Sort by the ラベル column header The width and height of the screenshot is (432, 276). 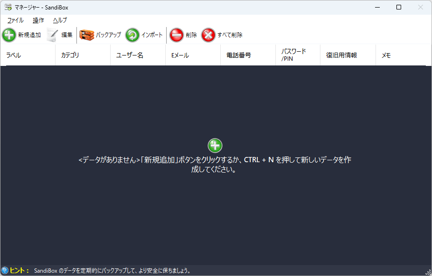(28, 55)
